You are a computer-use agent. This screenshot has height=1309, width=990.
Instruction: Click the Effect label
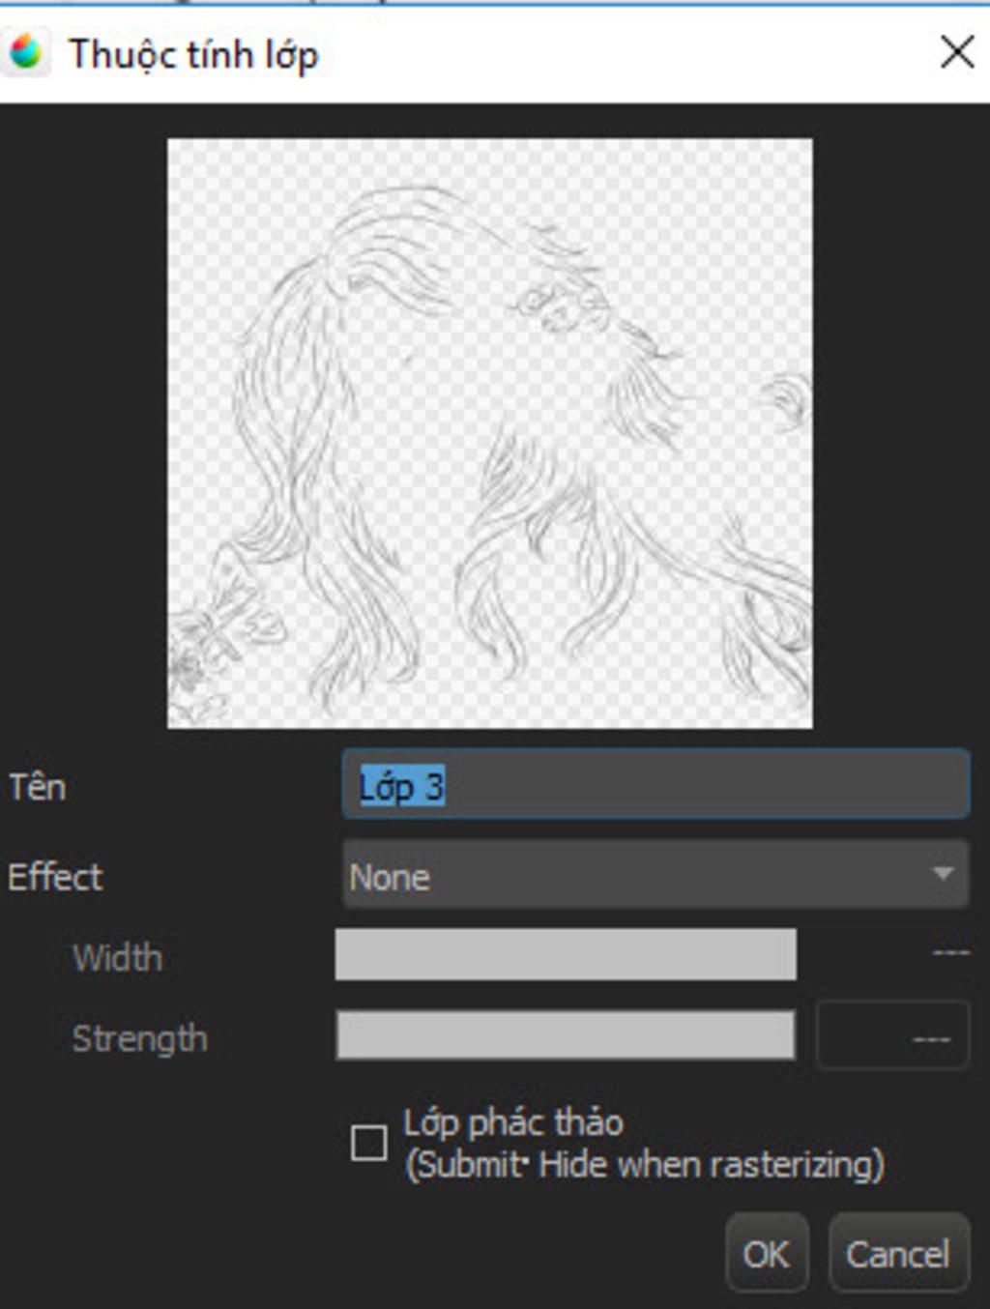coord(55,877)
